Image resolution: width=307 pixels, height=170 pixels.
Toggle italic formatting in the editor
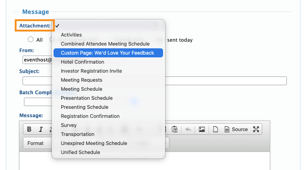tap(41, 129)
